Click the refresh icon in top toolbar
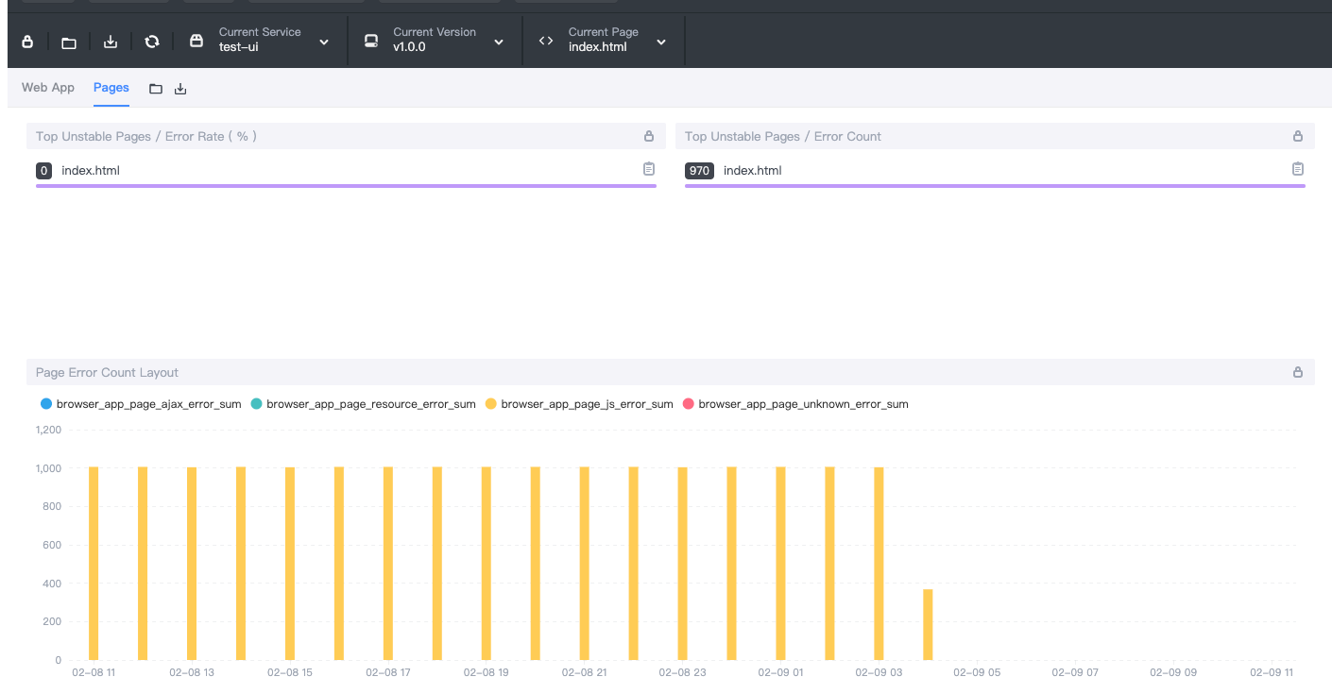This screenshot has height=677, width=1332. click(152, 42)
